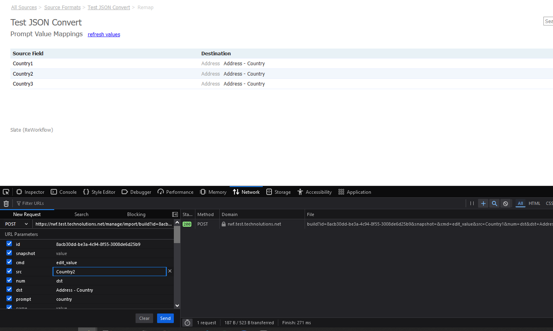The image size is (553, 331).
Task: Switch to the Blocking sidebar tab
Action: click(136, 214)
